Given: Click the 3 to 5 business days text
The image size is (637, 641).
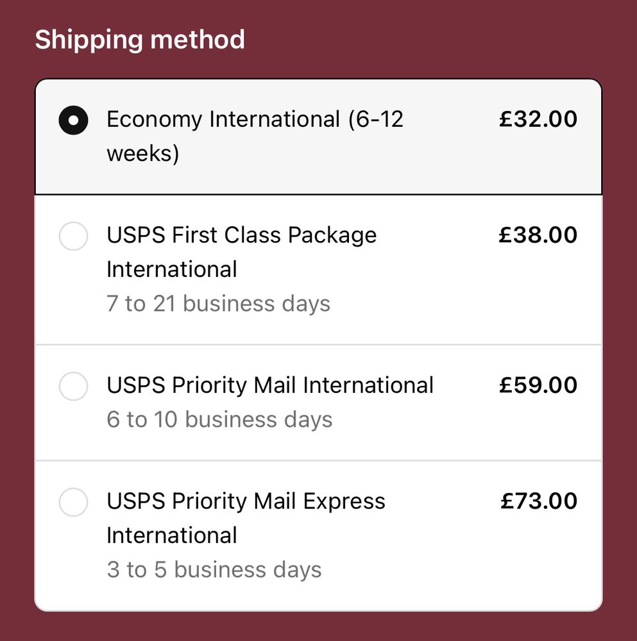Looking at the screenshot, I should click(x=214, y=569).
